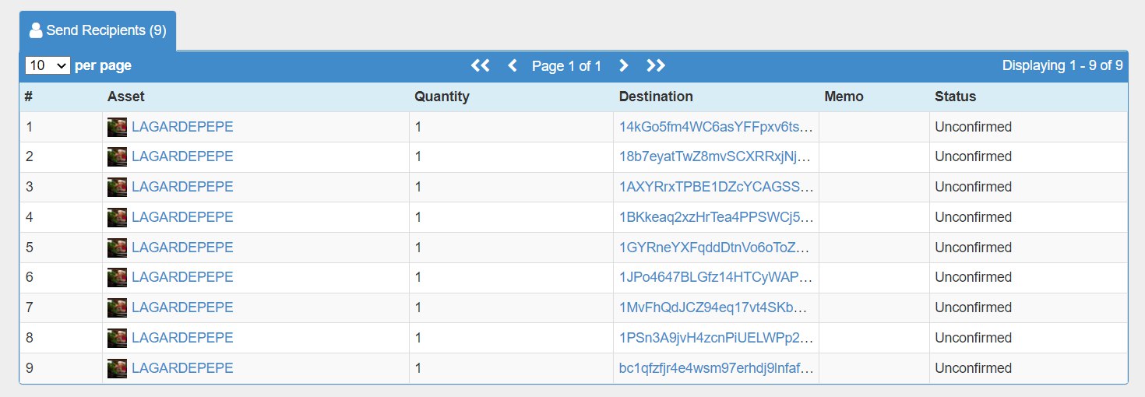Click the previous page arrow

tap(513, 66)
